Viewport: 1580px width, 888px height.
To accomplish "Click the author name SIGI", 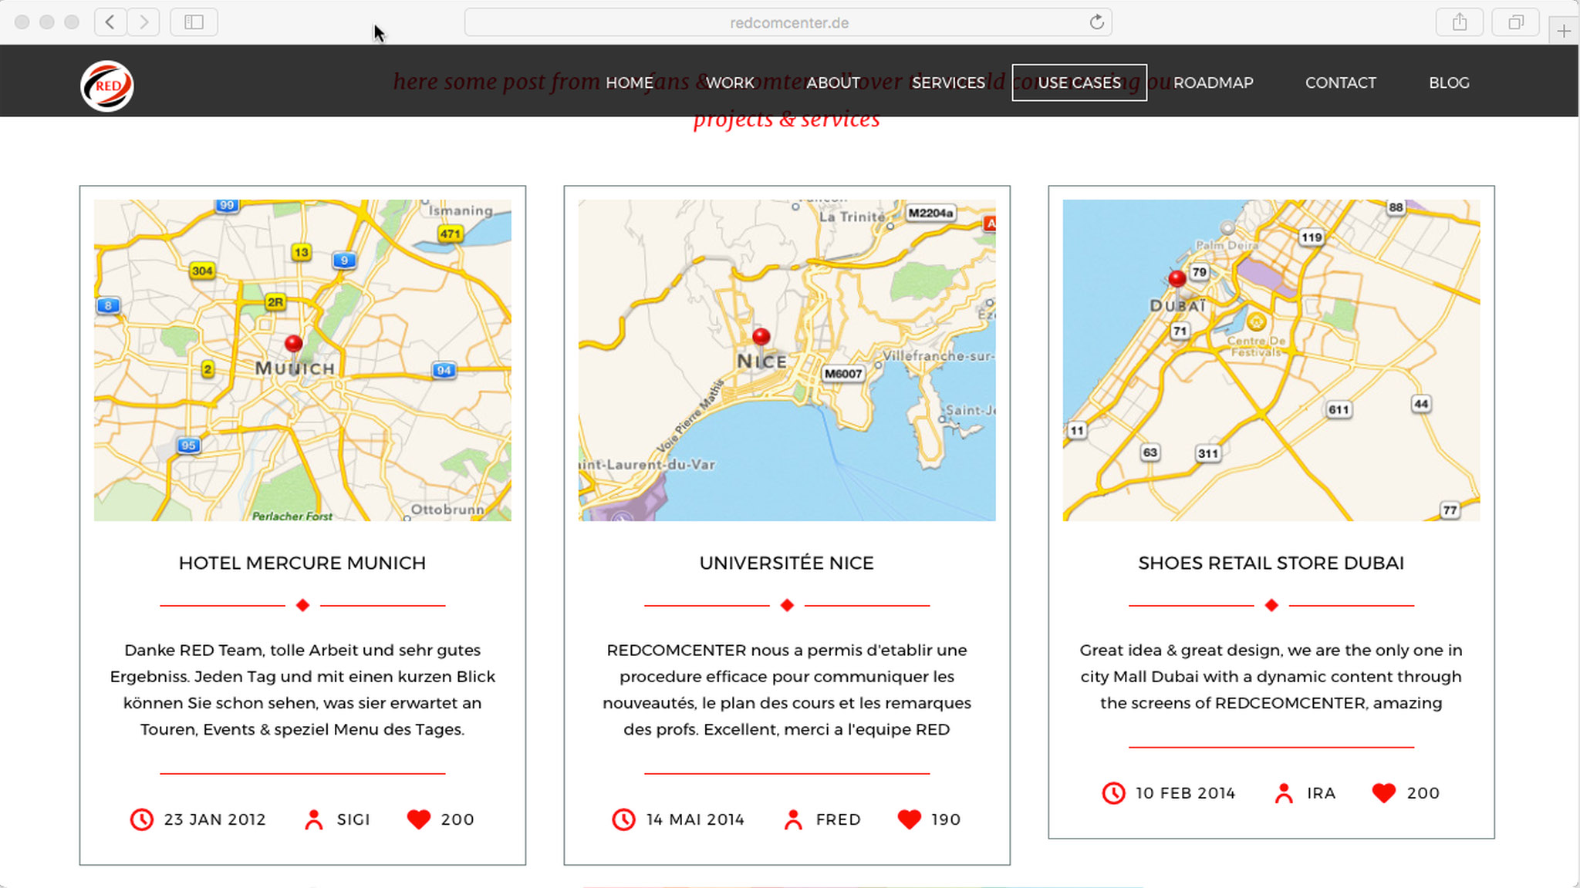I will coord(353,819).
